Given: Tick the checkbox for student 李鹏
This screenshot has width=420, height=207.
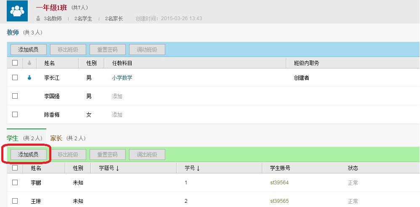Looking at the screenshot, I should [x=15, y=183].
